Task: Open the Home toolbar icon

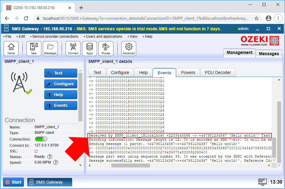Action: [x=11, y=49]
